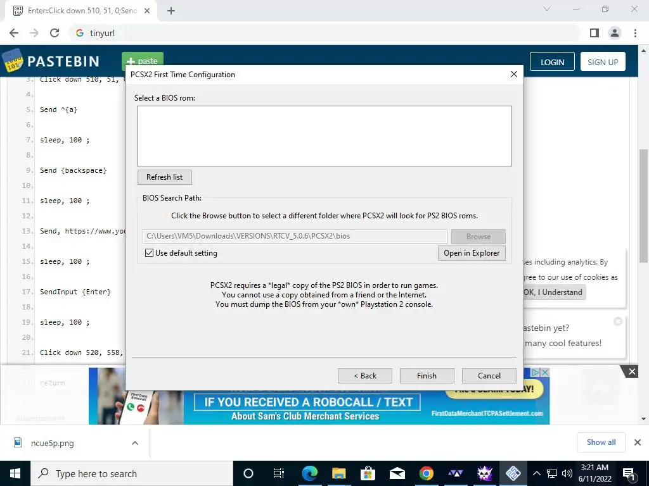Open Cortana circle icon on taskbar
This screenshot has width=649, height=486.
tap(248, 473)
